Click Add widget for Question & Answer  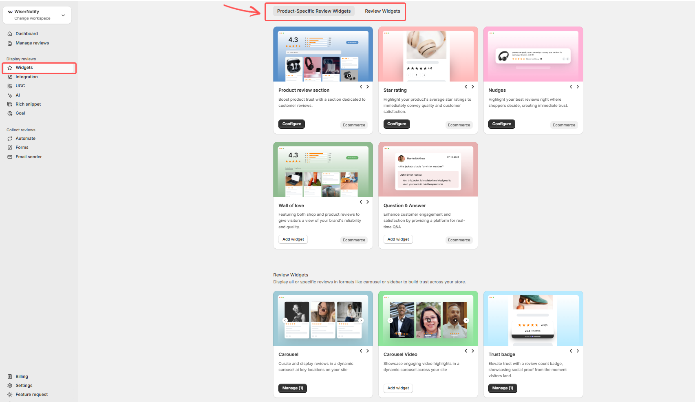tap(398, 239)
